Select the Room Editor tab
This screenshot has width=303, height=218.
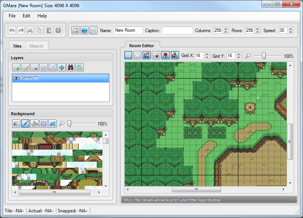tap(142, 46)
